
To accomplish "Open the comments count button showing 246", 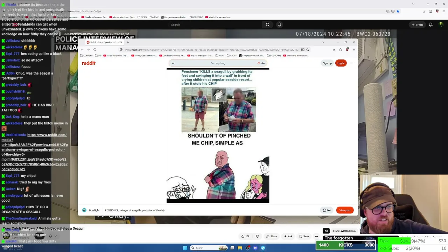I will click(327, 210).
